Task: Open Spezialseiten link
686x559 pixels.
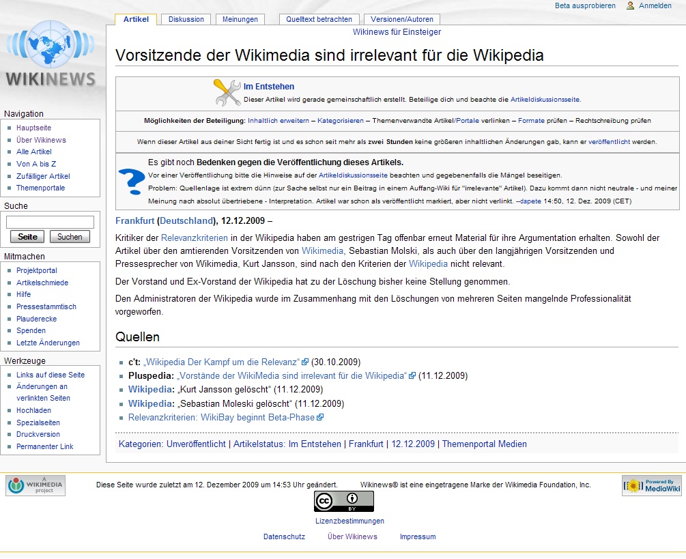Action: (38, 423)
